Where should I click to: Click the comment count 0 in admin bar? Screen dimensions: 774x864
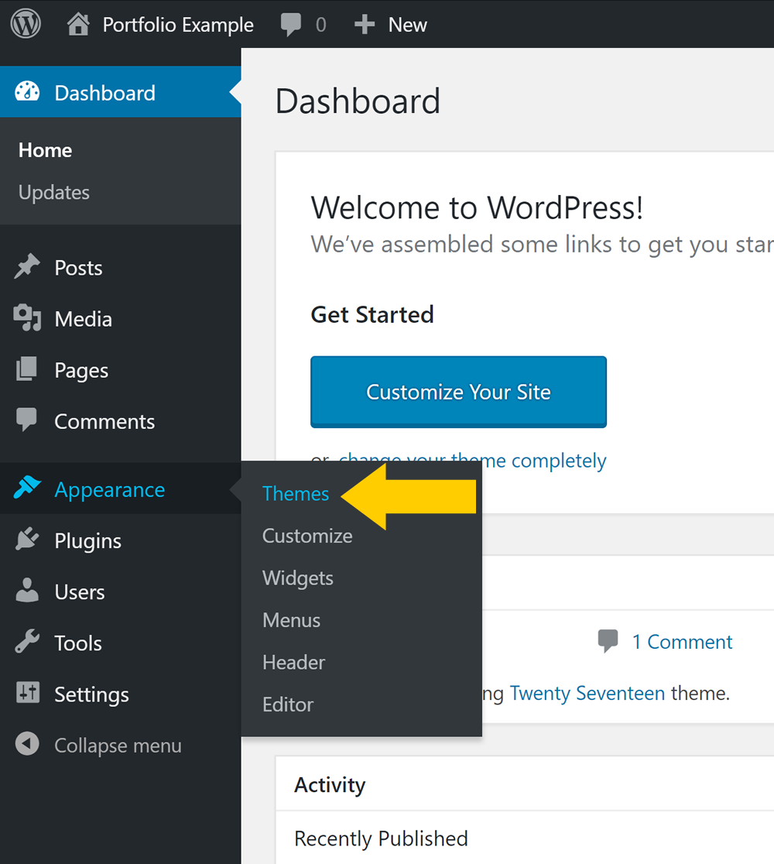tap(321, 25)
